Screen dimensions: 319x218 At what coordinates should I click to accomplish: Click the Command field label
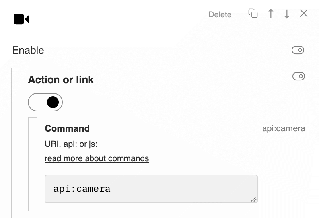[x=67, y=128]
